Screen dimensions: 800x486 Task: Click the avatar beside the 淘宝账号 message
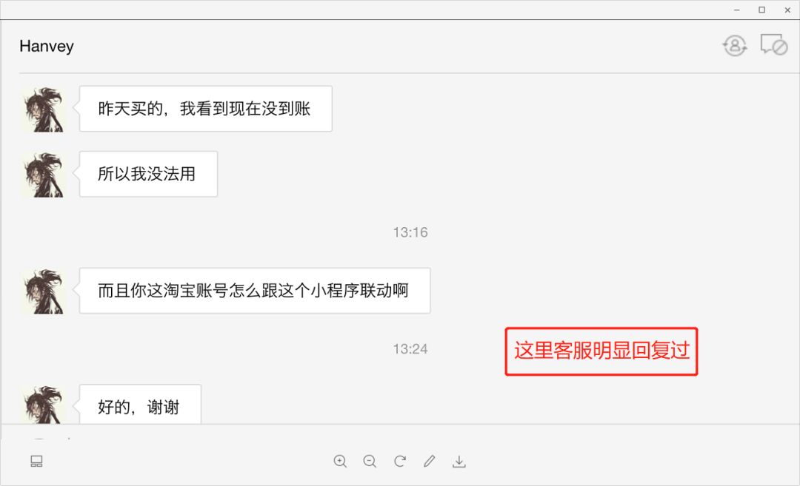pyautogui.click(x=44, y=291)
